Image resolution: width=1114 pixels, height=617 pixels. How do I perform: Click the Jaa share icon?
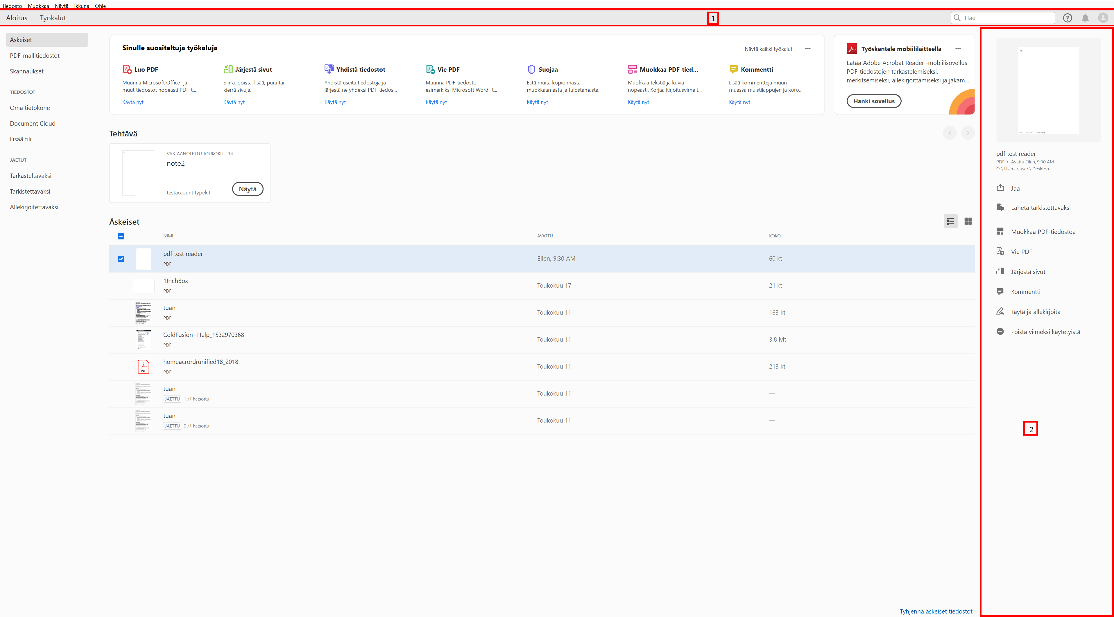click(1000, 188)
